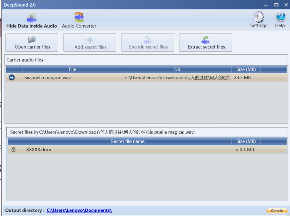Open Settings gear icon

pos(259,17)
